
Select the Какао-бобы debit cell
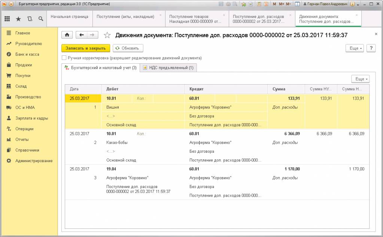[143, 142]
